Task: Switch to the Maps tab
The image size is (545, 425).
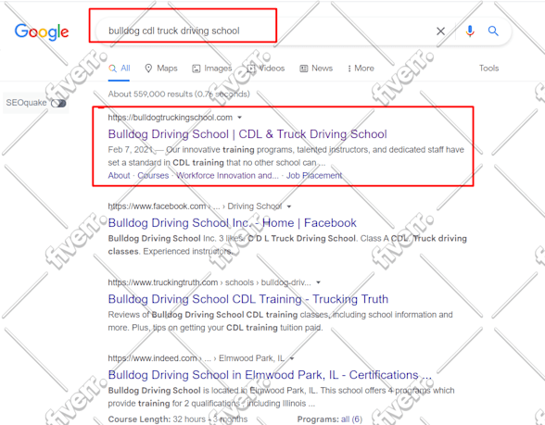Action: [x=161, y=69]
